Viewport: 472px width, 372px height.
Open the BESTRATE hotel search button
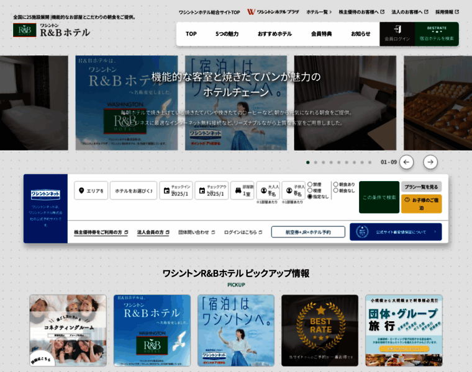click(437, 34)
